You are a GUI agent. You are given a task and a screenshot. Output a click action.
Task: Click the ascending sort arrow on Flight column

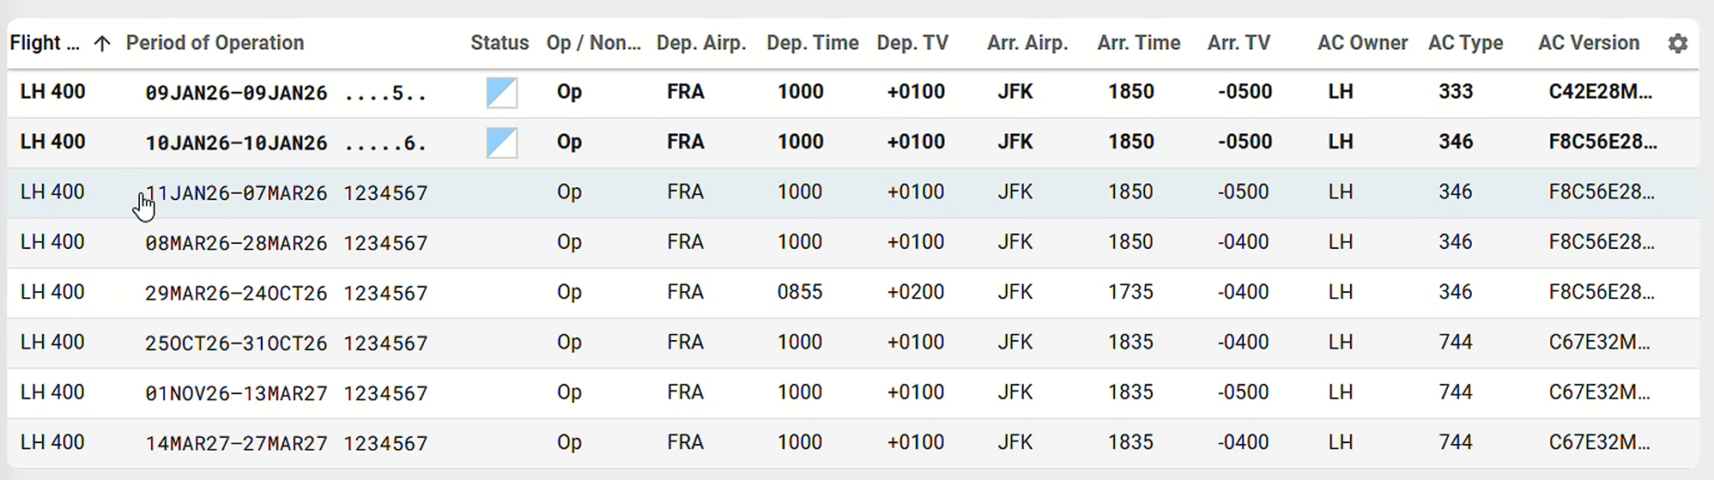tap(102, 44)
